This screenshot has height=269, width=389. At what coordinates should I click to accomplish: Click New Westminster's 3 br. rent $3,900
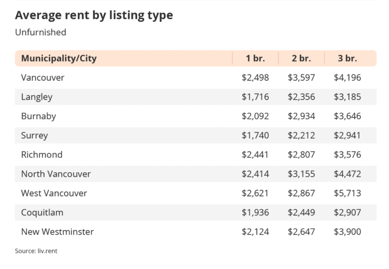pos(347,232)
